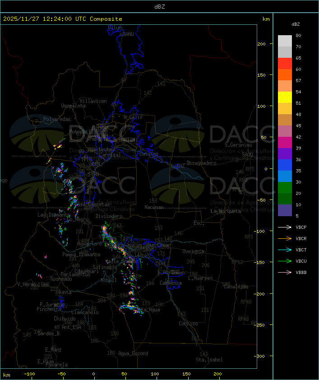Click the Sosneado place label
This screenshot has height=380, width=319.
[61, 279]
